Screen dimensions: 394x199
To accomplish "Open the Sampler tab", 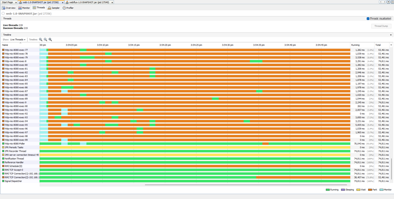I will tap(53, 8).
